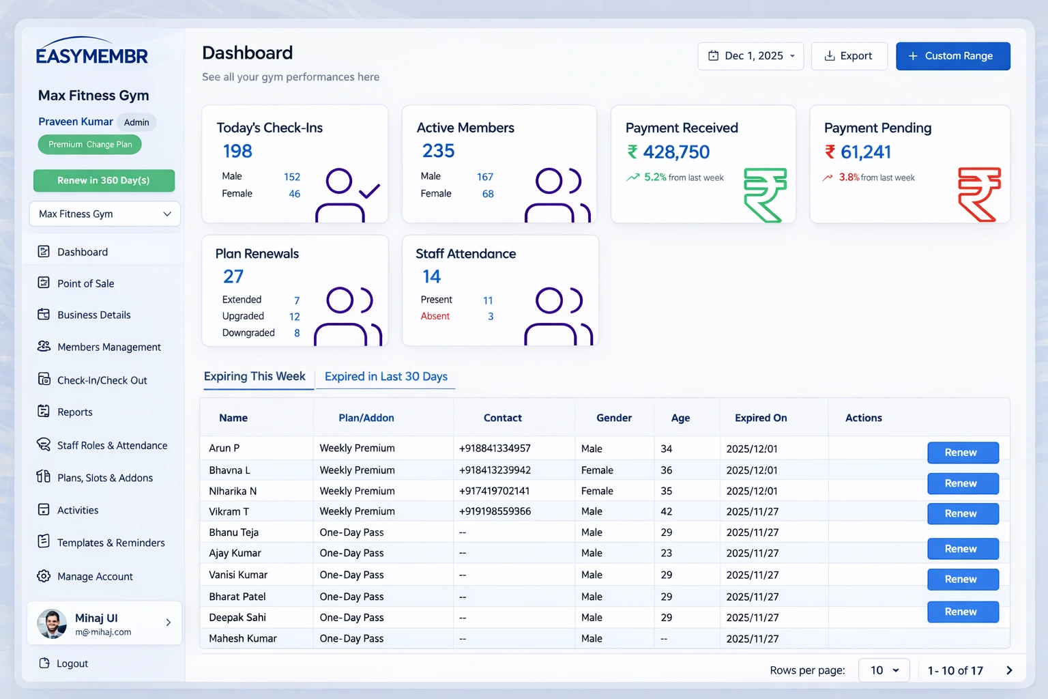1048x699 pixels.
Task: Select the Expiring This Week tab
Action: [x=254, y=377]
